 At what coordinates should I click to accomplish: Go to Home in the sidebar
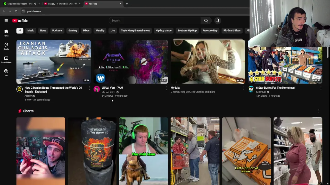pos(6,33)
